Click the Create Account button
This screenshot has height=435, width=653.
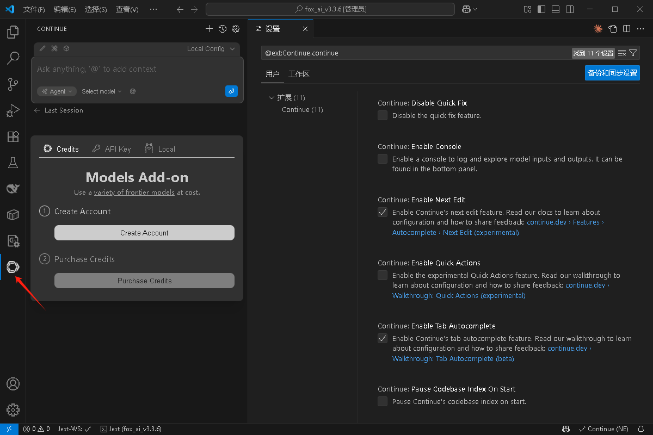(x=144, y=233)
